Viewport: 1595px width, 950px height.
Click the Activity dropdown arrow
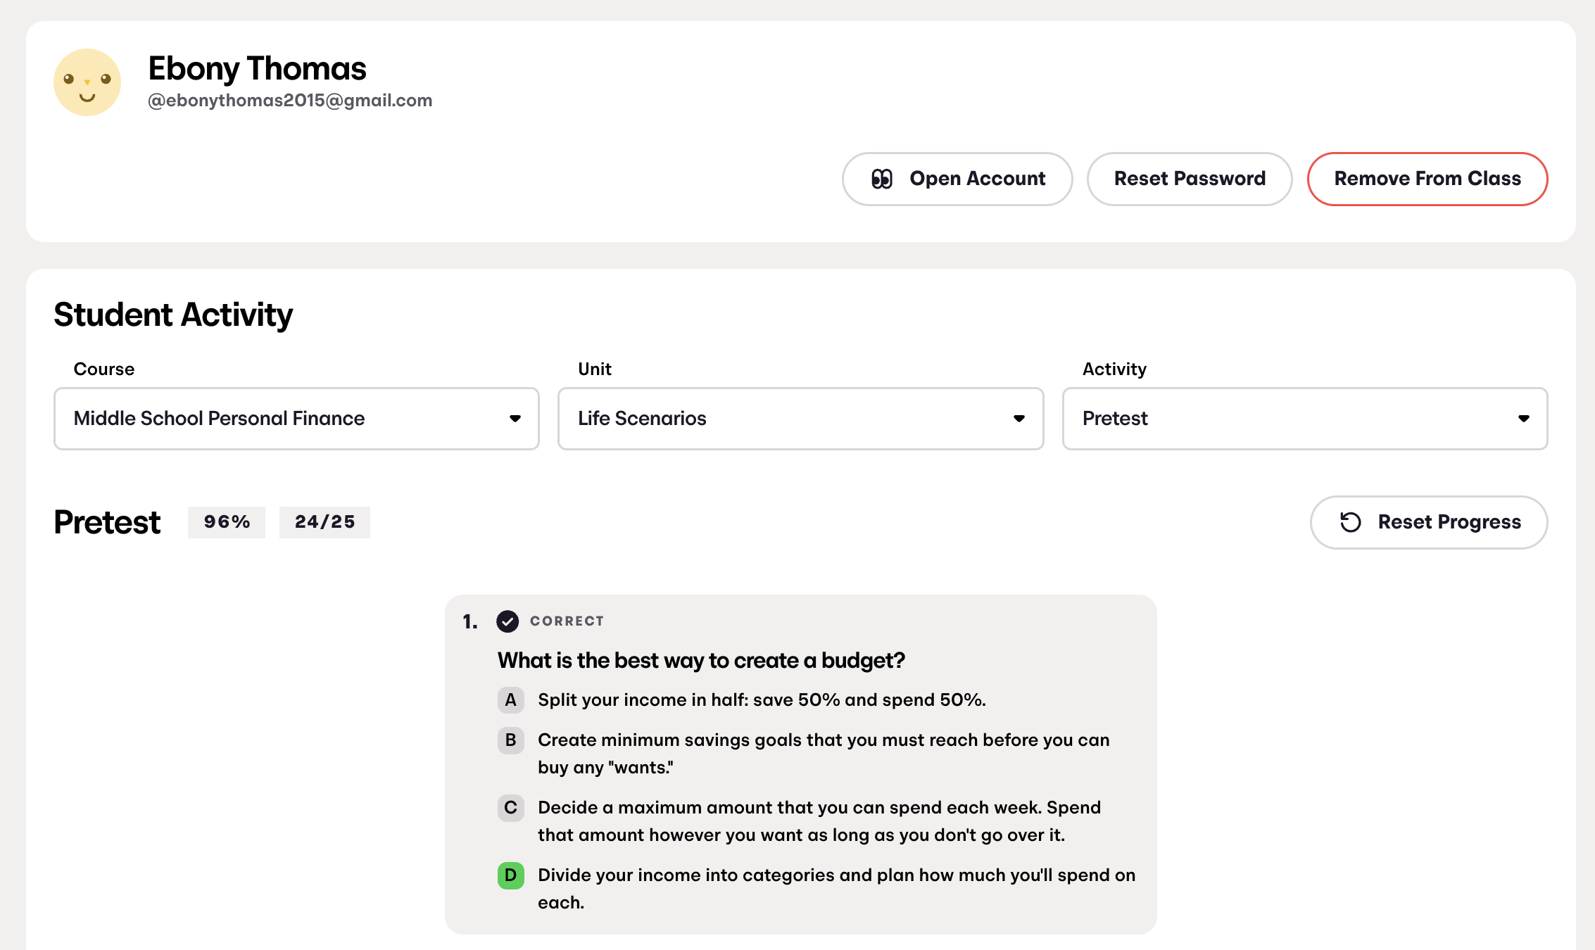tap(1524, 419)
